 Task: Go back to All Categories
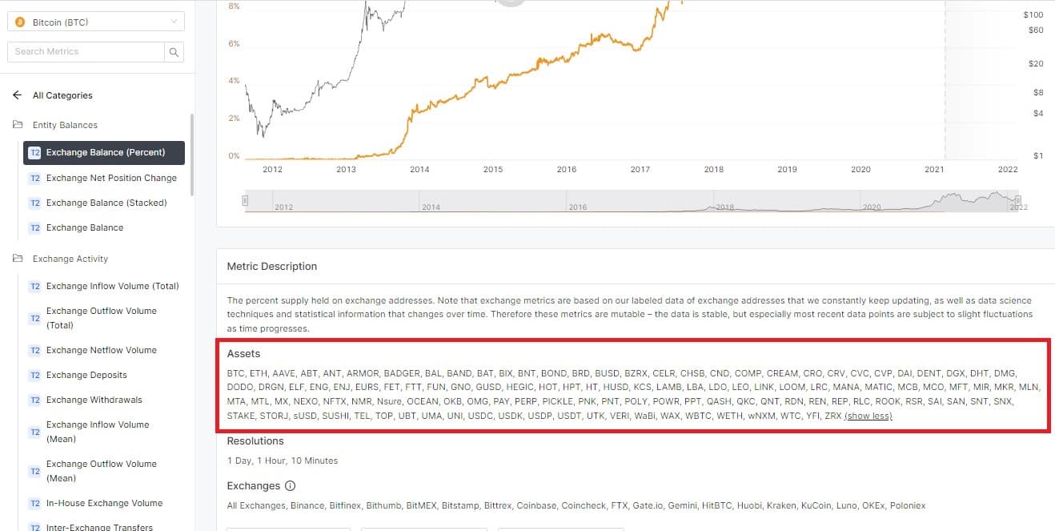click(x=62, y=95)
